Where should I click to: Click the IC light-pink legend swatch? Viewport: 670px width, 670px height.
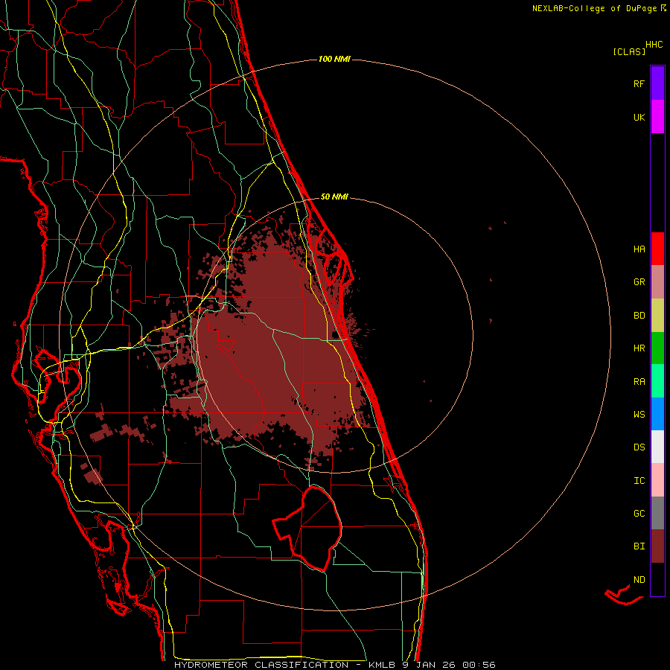pyautogui.click(x=657, y=480)
